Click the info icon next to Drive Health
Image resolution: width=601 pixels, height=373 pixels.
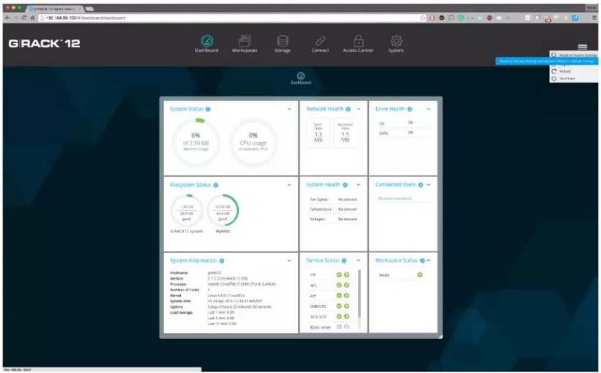click(x=410, y=109)
